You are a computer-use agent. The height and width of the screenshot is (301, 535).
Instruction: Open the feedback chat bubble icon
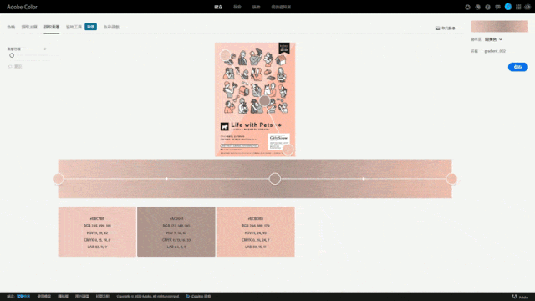click(x=498, y=7)
